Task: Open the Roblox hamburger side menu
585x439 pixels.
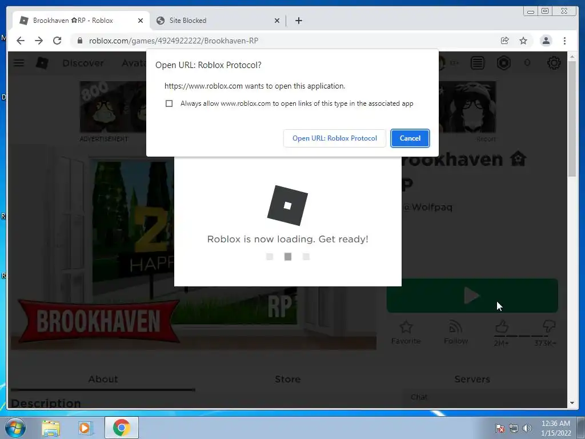Action: 19,63
